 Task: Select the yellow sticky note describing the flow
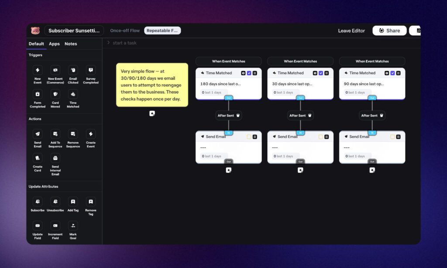coord(152,85)
